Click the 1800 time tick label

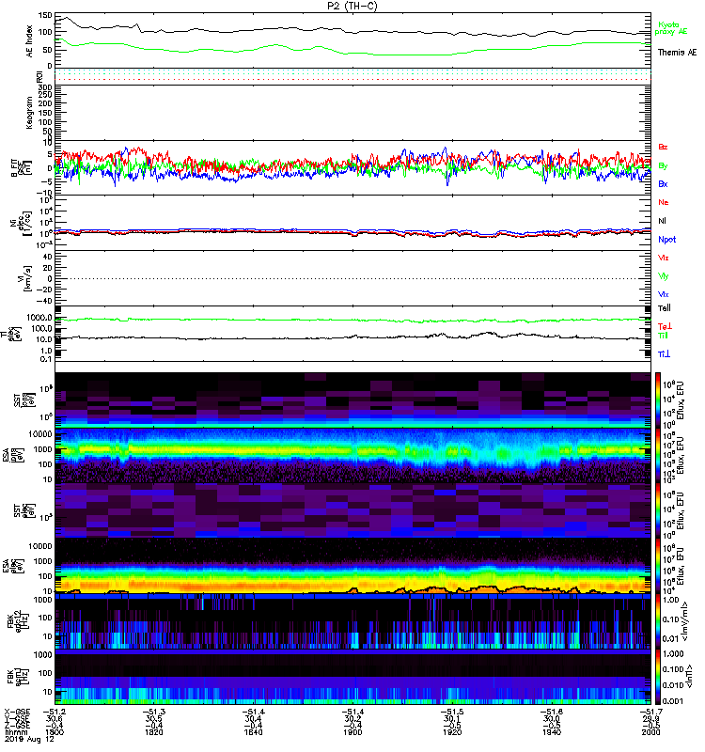tap(55, 732)
